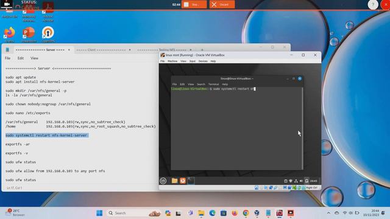390x219 pixels.
Task: Click 'sudo ufw allow from 192.168.0.103' line
Action: pos(55,171)
